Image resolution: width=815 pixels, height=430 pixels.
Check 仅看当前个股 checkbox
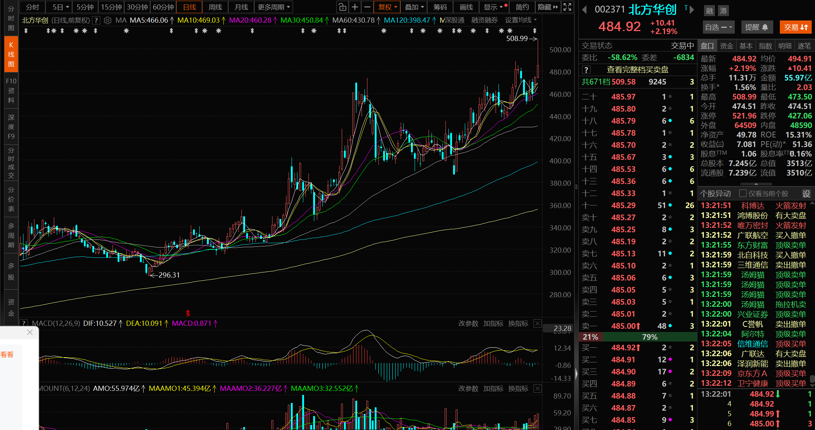tap(743, 193)
